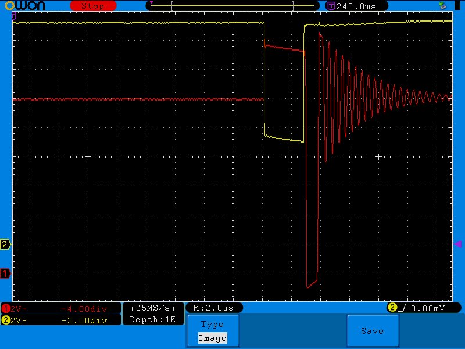Click the USB connection icon at top right

coord(443,5)
